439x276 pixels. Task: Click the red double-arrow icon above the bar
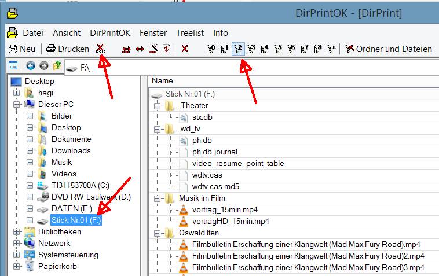coord(126,49)
